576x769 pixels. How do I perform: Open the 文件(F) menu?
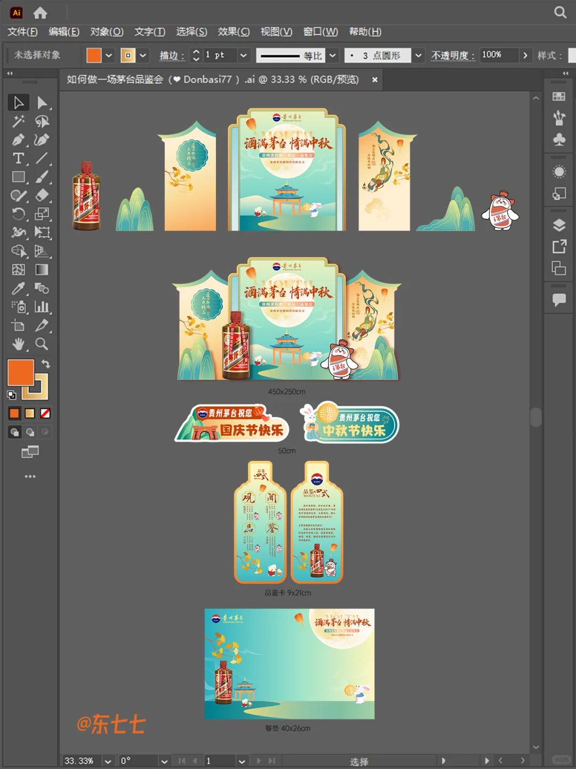point(22,32)
